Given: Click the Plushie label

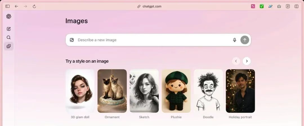Looking at the screenshot, I should tap(176, 117).
